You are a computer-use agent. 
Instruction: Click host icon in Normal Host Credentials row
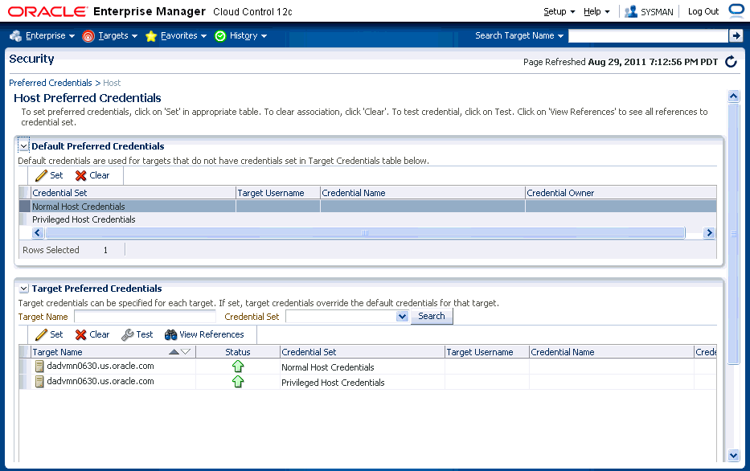[x=39, y=367]
